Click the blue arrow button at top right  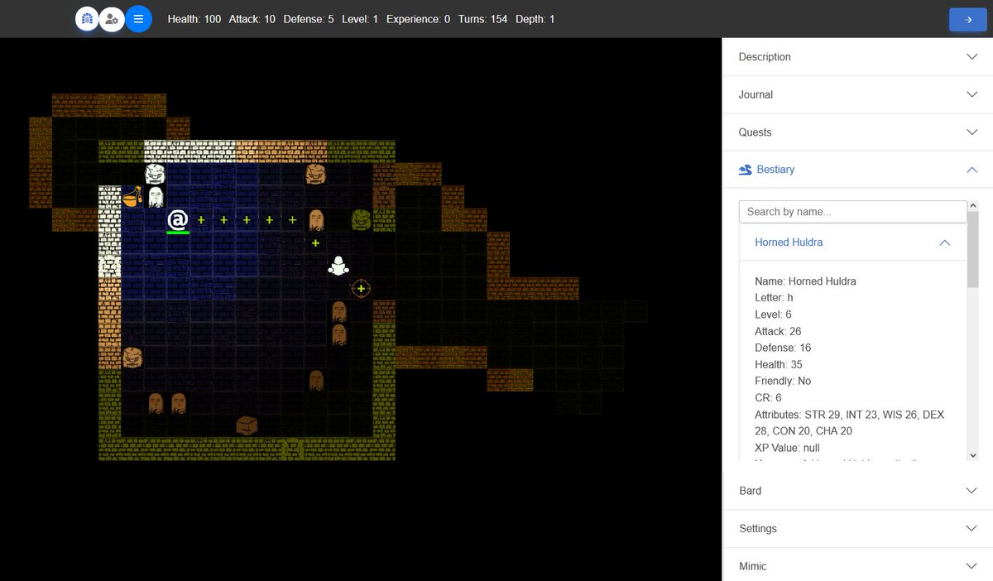[968, 19]
